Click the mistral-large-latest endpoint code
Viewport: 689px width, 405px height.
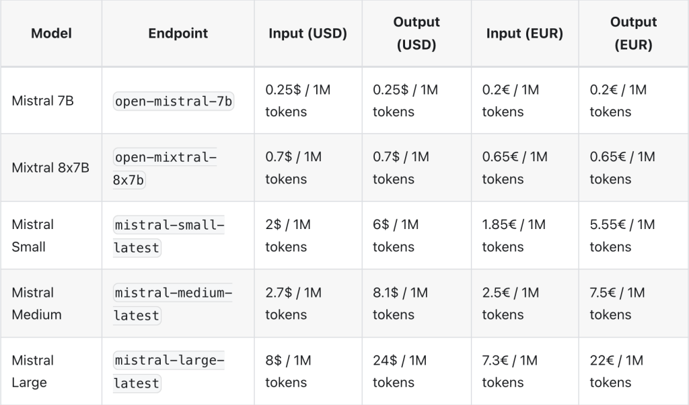pos(169,371)
